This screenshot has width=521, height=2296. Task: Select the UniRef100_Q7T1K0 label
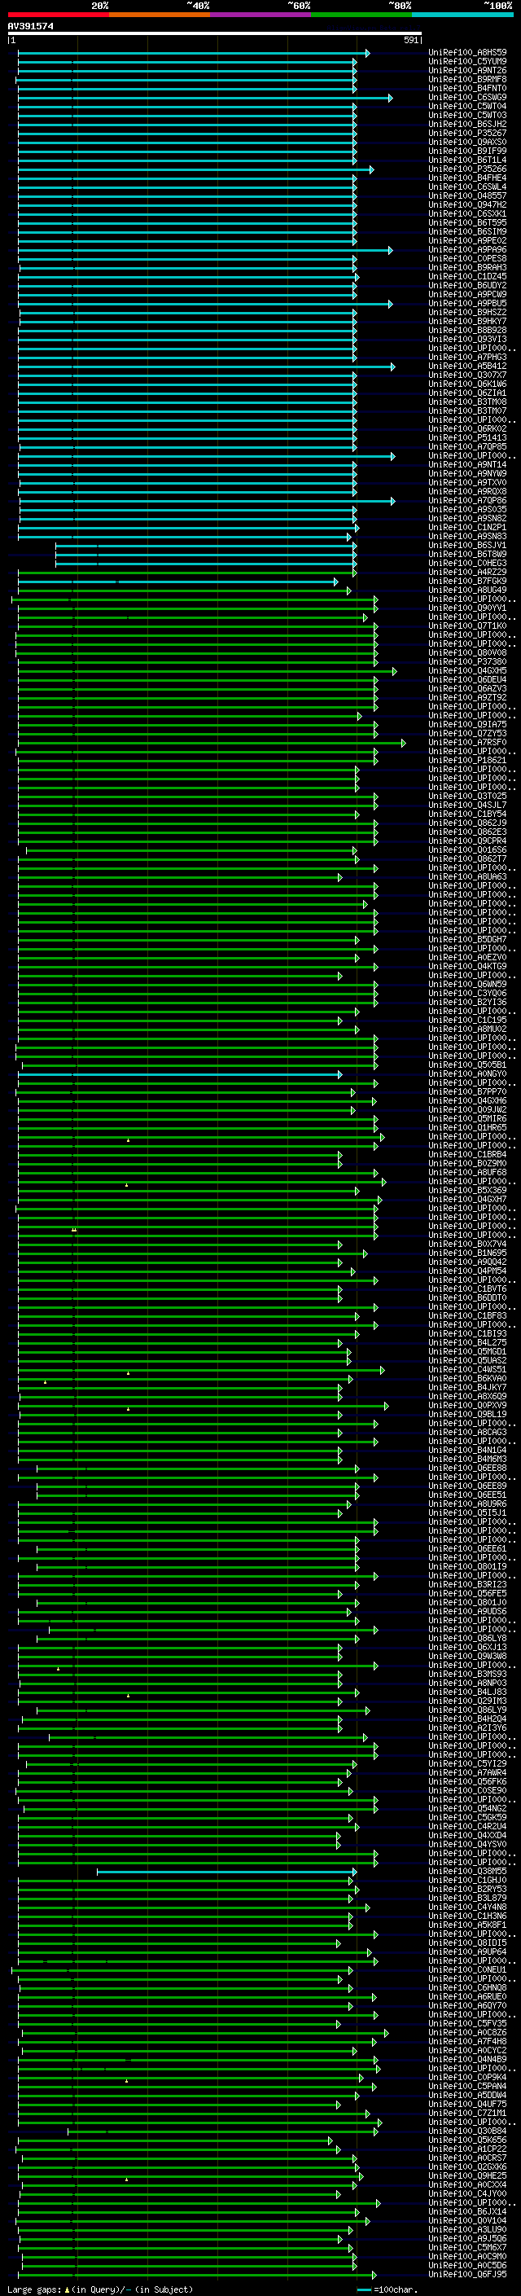(x=467, y=626)
